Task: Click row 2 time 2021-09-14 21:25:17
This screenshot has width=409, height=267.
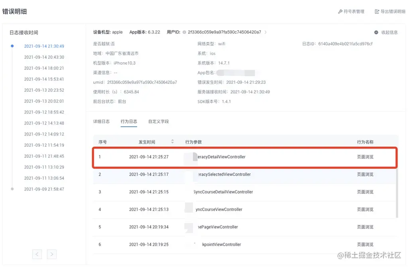Action: click(x=149, y=175)
